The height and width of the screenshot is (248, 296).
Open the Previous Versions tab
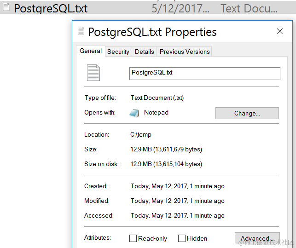(185, 52)
